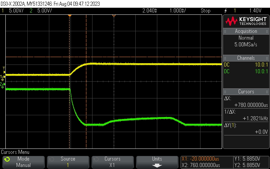Click the orange trigger point triangle

tap(69, 16)
